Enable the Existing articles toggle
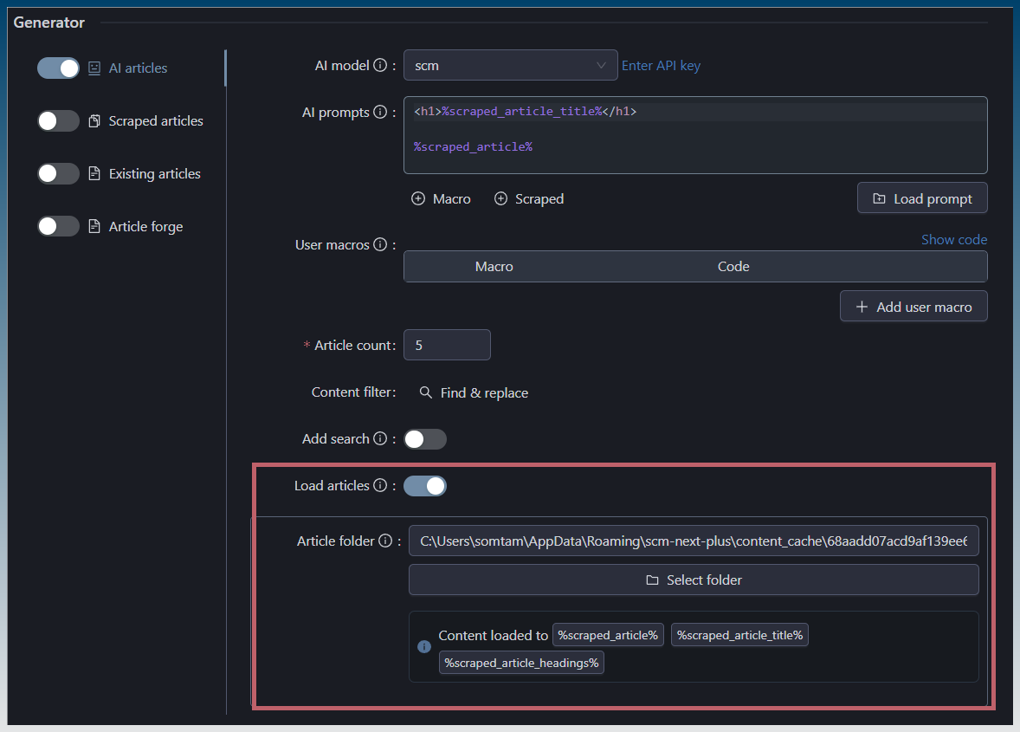 click(x=58, y=174)
